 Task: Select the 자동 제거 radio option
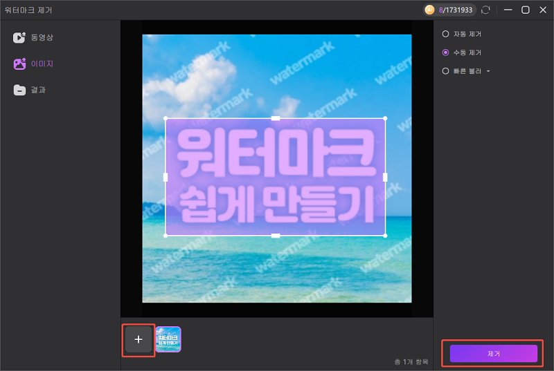click(446, 34)
